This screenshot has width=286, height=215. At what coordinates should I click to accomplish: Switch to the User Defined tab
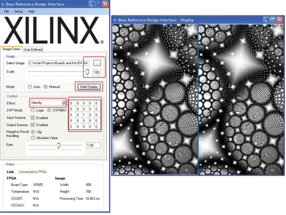(x=33, y=49)
